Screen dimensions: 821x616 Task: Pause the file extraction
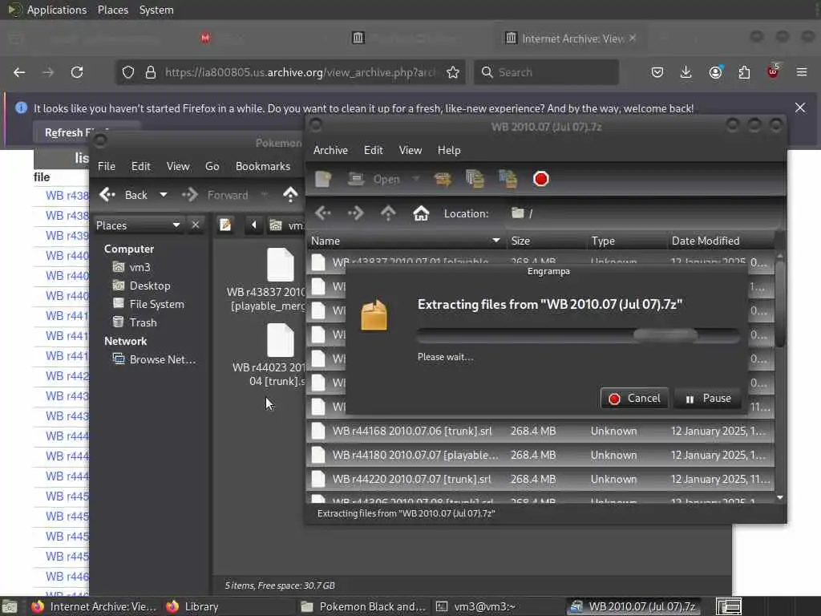708,399
